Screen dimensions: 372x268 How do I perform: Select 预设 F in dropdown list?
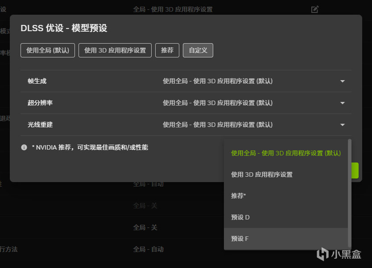[x=286, y=239]
